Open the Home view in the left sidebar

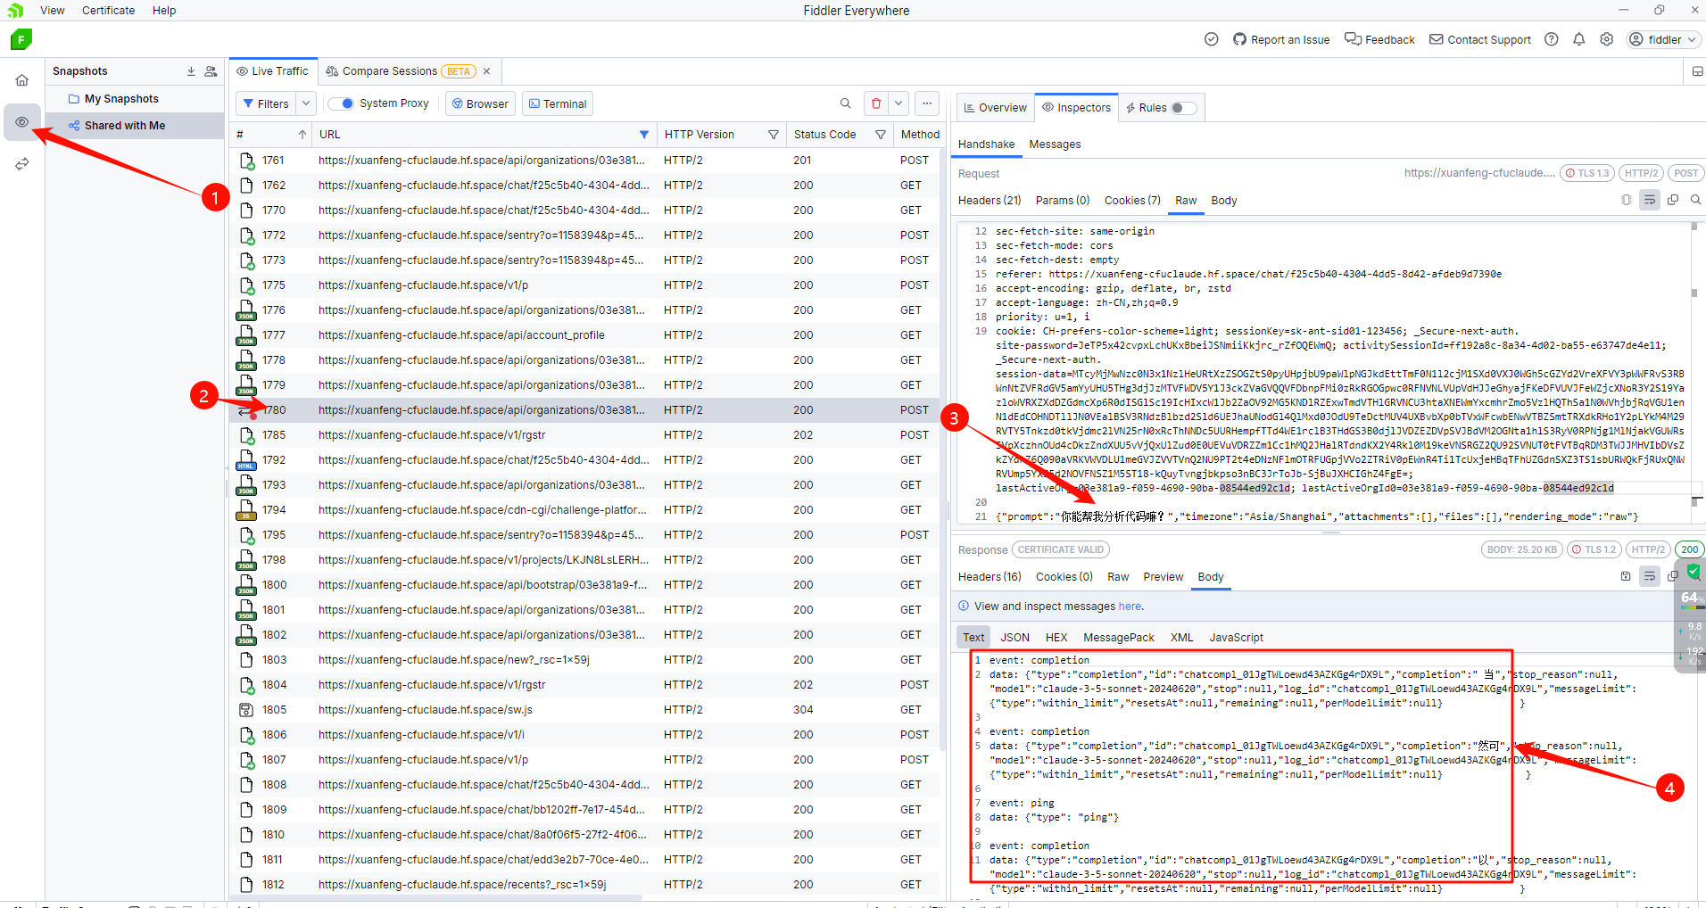coord(22,80)
